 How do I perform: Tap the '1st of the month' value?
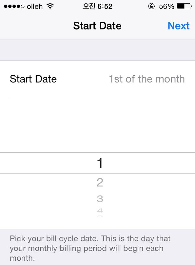pyautogui.click(x=146, y=79)
